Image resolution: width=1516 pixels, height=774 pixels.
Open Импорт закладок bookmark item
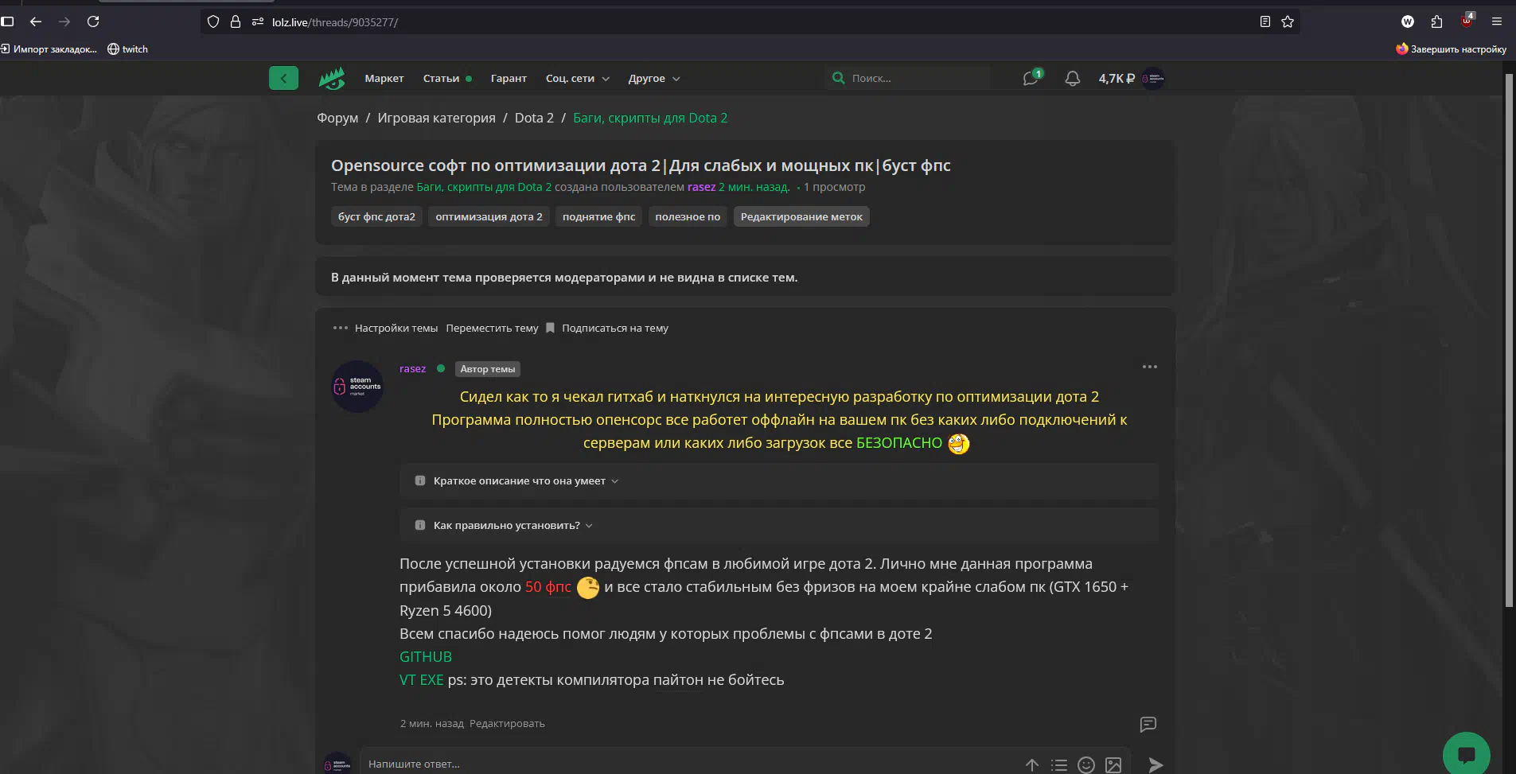(x=49, y=49)
